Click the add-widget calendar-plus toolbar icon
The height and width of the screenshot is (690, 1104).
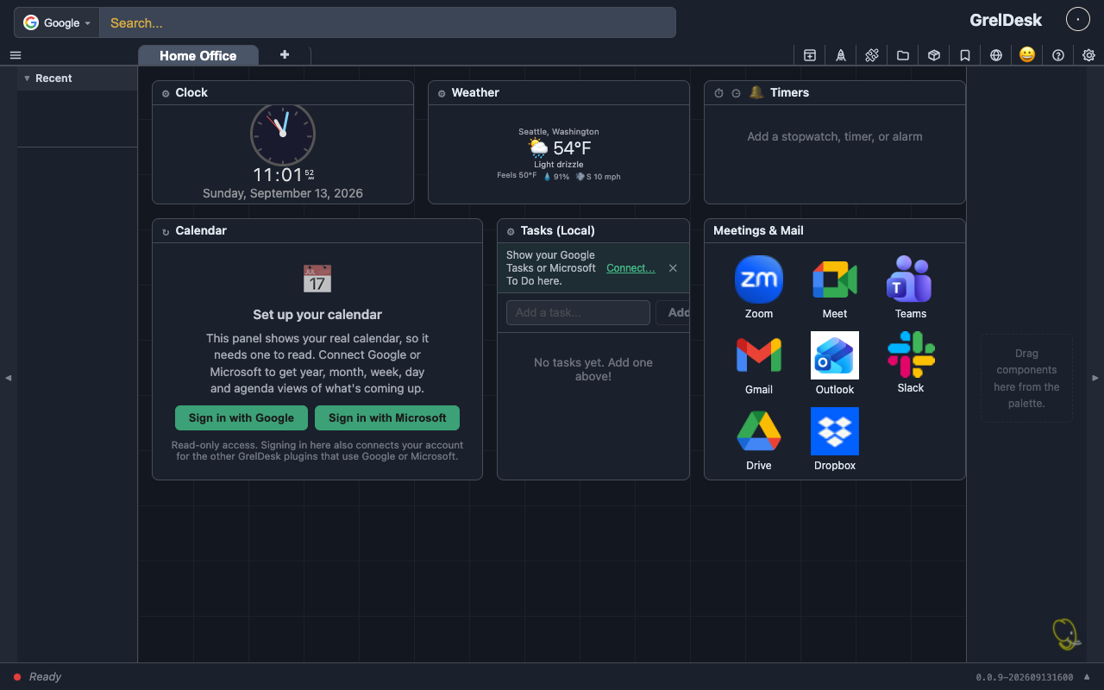810,55
